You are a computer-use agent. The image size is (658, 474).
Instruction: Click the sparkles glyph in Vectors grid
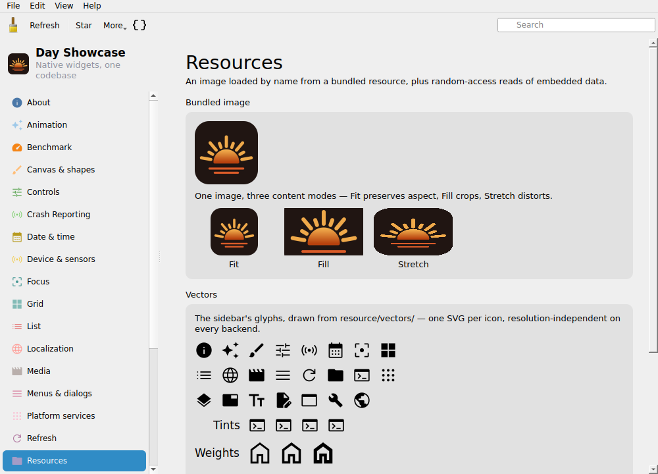click(230, 350)
